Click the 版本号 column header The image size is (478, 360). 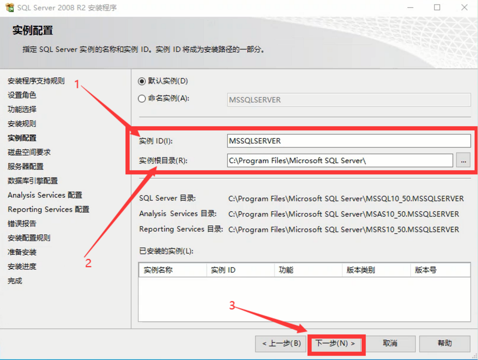440,270
